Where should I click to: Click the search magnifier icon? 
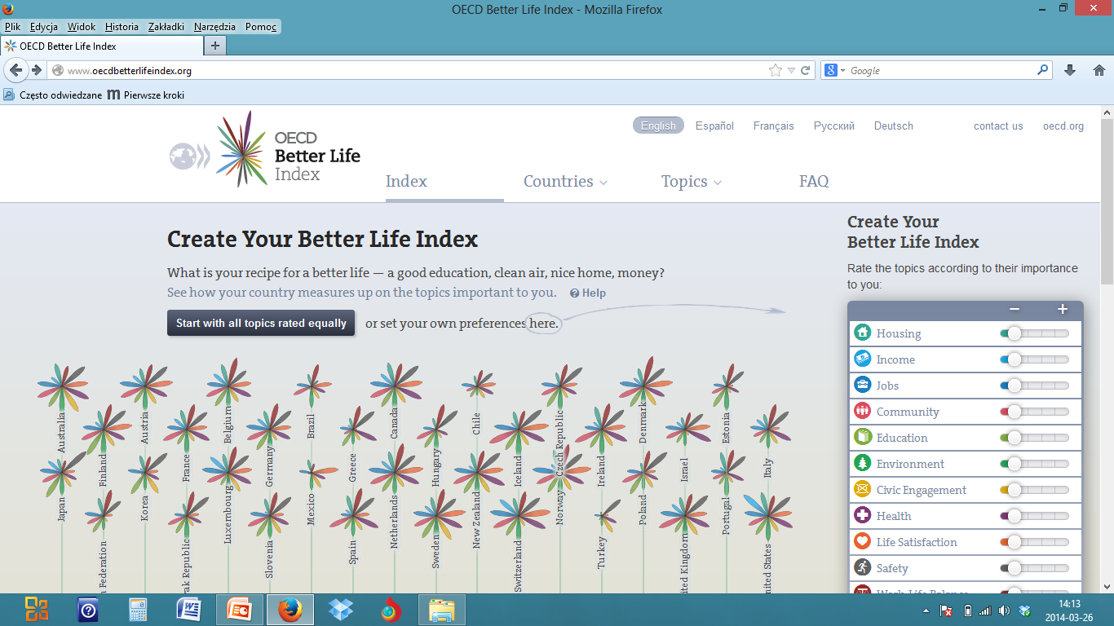[1043, 70]
